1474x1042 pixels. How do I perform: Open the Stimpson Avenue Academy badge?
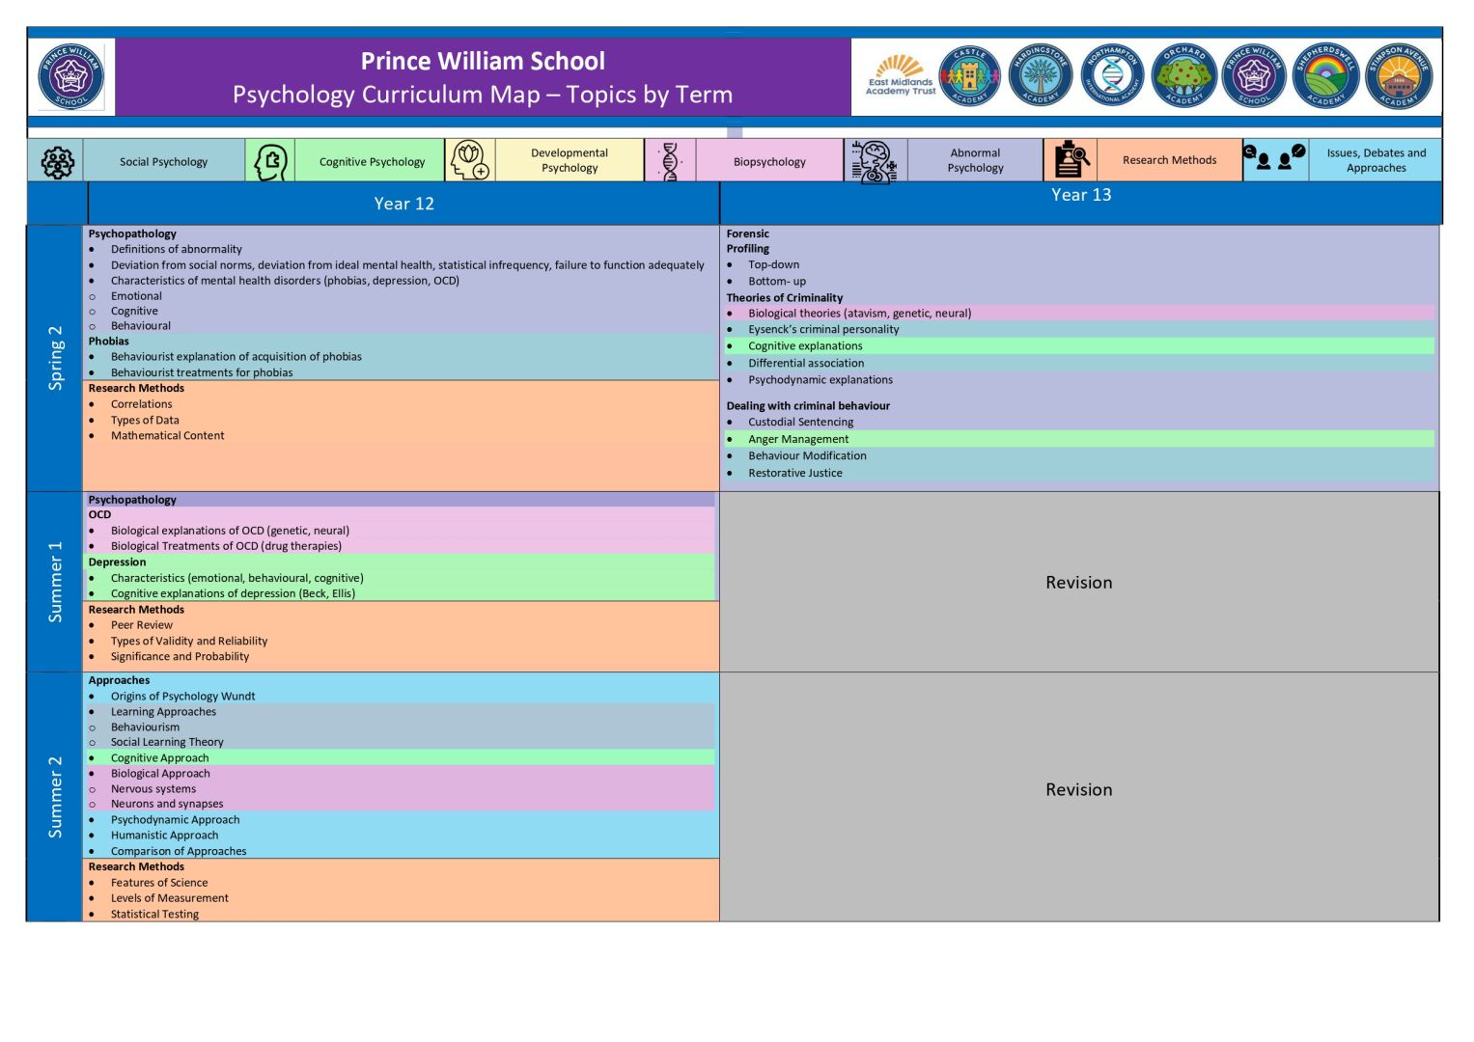pyautogui.click(x=1399, y=76)
